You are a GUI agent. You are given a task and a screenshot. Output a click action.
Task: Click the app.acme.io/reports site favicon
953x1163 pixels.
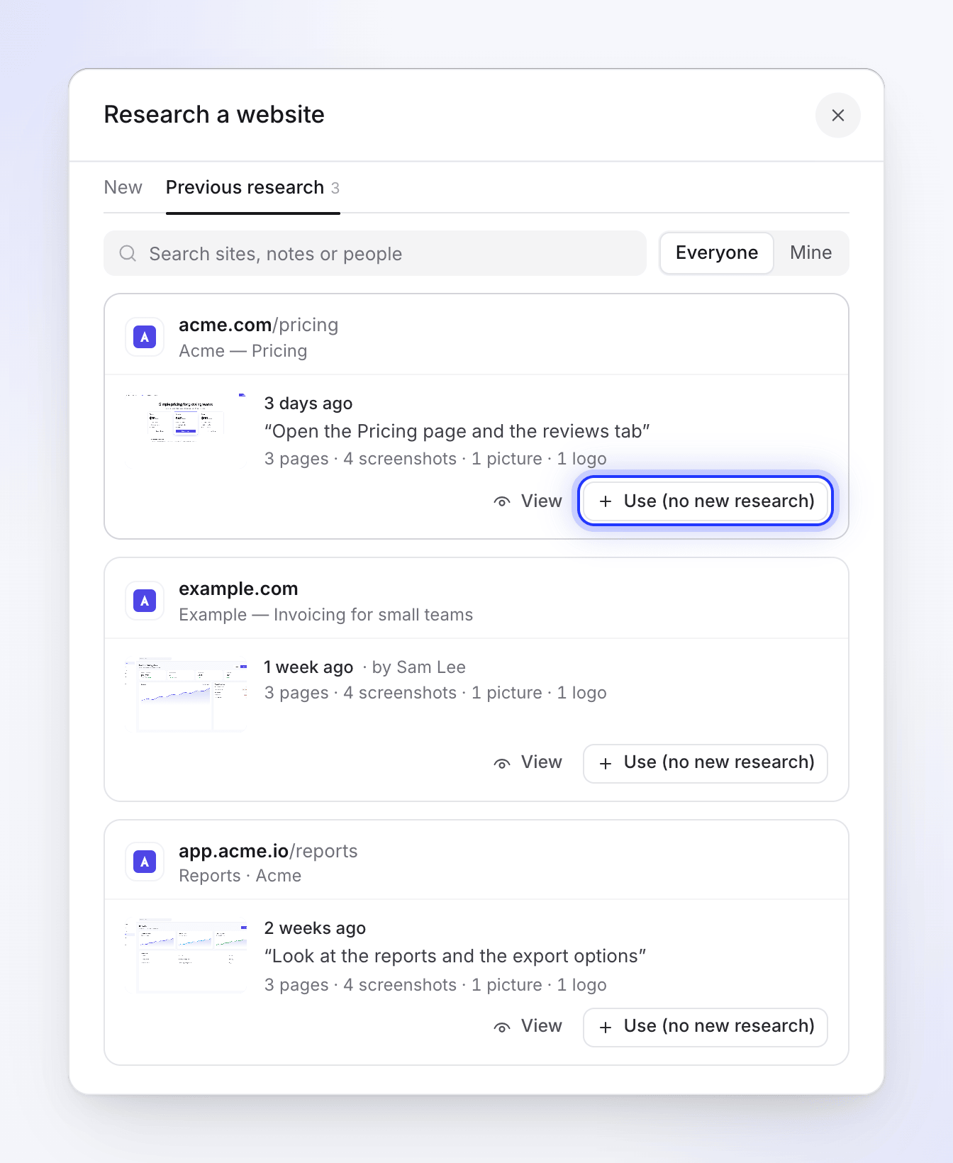(145, 862)
